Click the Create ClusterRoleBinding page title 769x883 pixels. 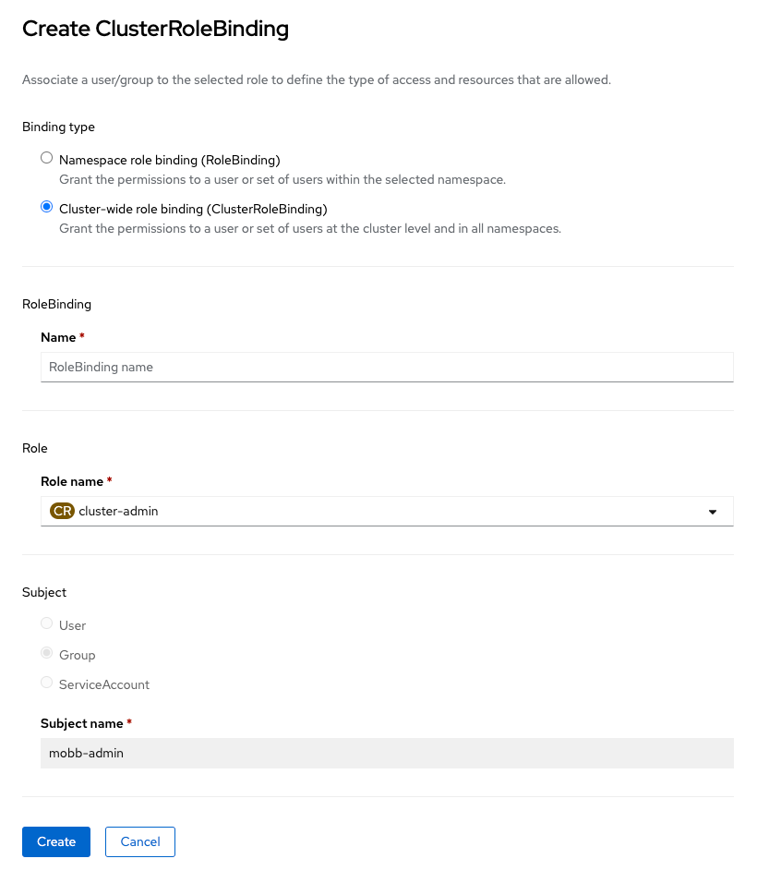click(155, 29)
